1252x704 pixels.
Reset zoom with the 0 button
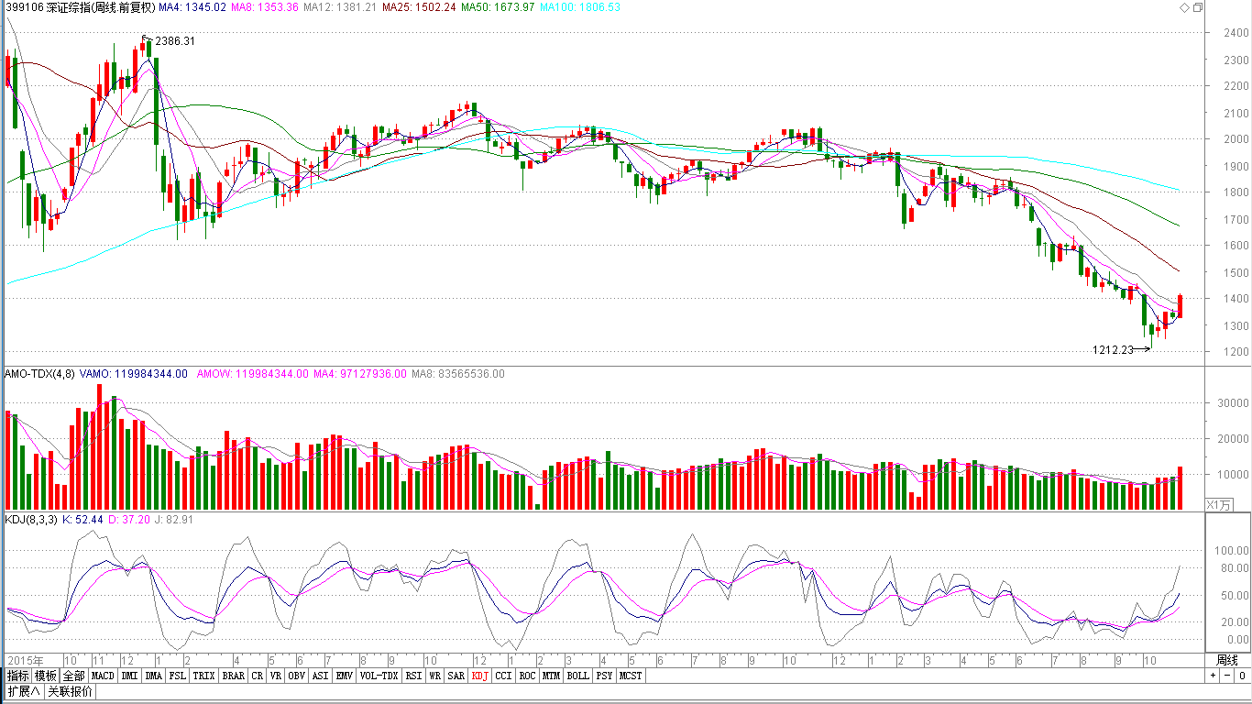(1241, 676)
